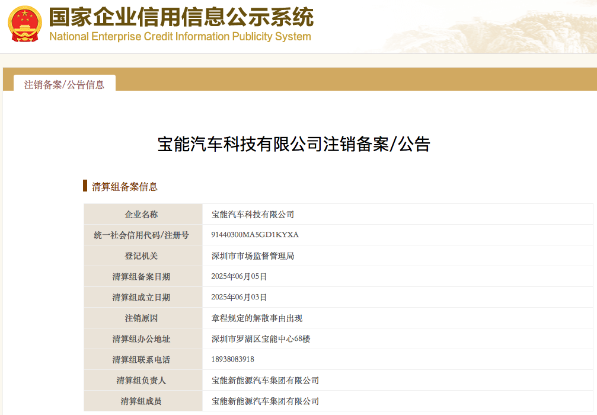Click the brown marker bar beside 清算组备案信息
Image resolution: width=597 pixels, height=415 pixels.
pyautogui.click(x=85, y=186)
